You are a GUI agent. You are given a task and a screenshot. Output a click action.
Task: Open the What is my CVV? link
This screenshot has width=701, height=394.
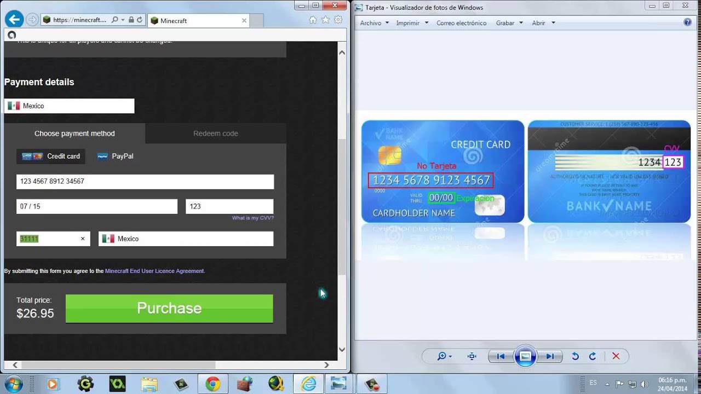(252, 218)
